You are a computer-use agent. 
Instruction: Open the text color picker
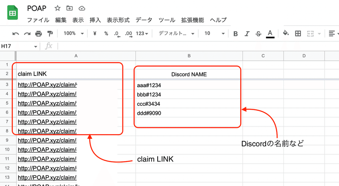point(270,34)
